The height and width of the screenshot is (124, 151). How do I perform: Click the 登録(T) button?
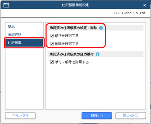(97, 115)
